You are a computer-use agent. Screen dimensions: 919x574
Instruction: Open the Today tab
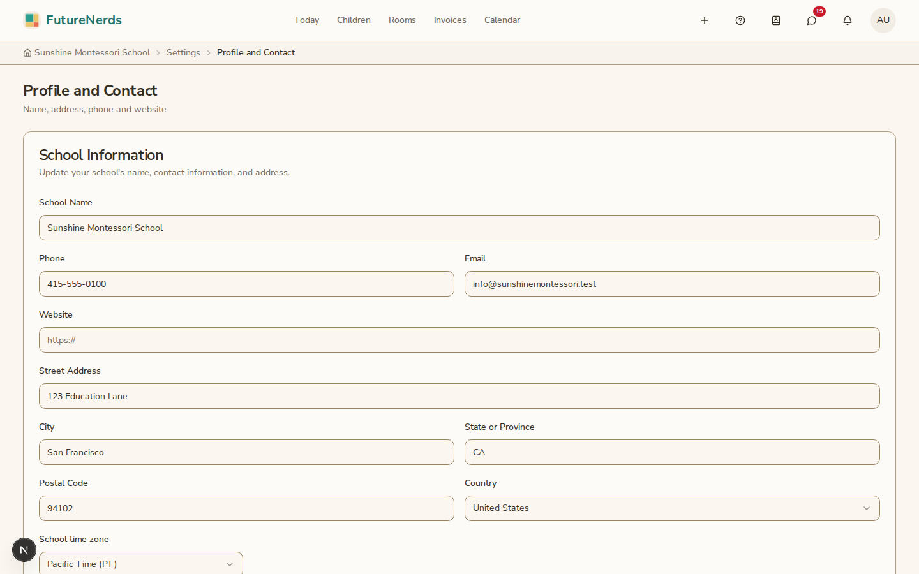306,20
